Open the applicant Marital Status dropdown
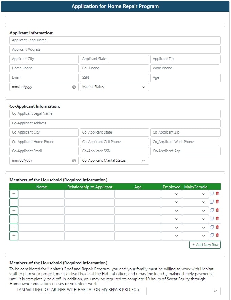The width and height of the screenshot is (231, 300). click(114, 87)
